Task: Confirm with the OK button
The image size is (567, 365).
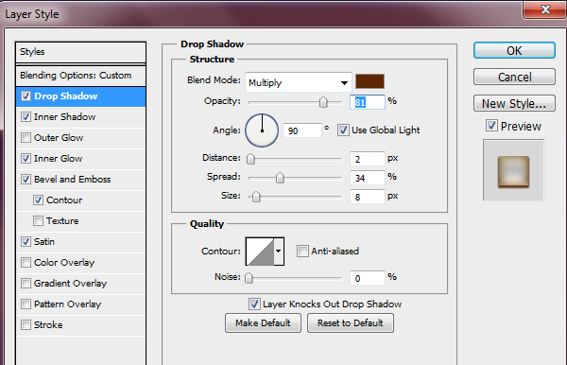Action: [514, 50]
